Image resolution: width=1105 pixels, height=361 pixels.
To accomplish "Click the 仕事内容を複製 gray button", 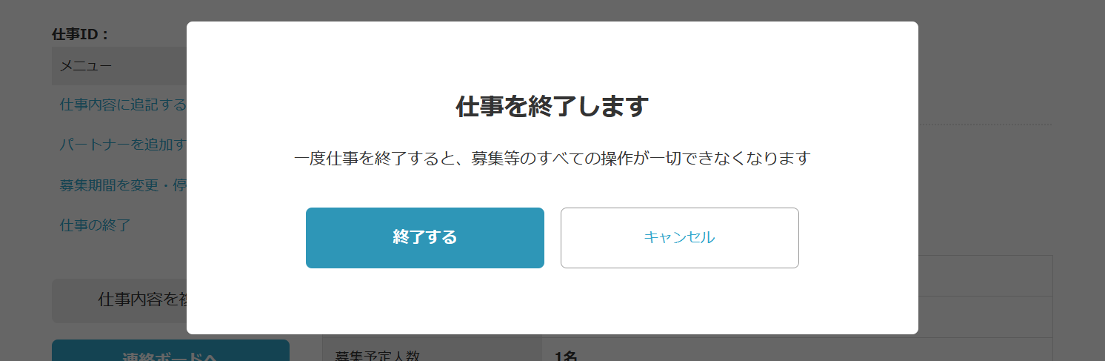I will (119, 300).
